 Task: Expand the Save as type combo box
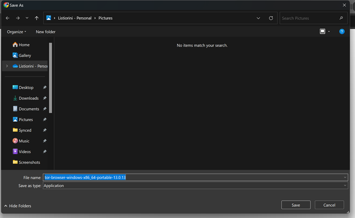click(345, 186)
